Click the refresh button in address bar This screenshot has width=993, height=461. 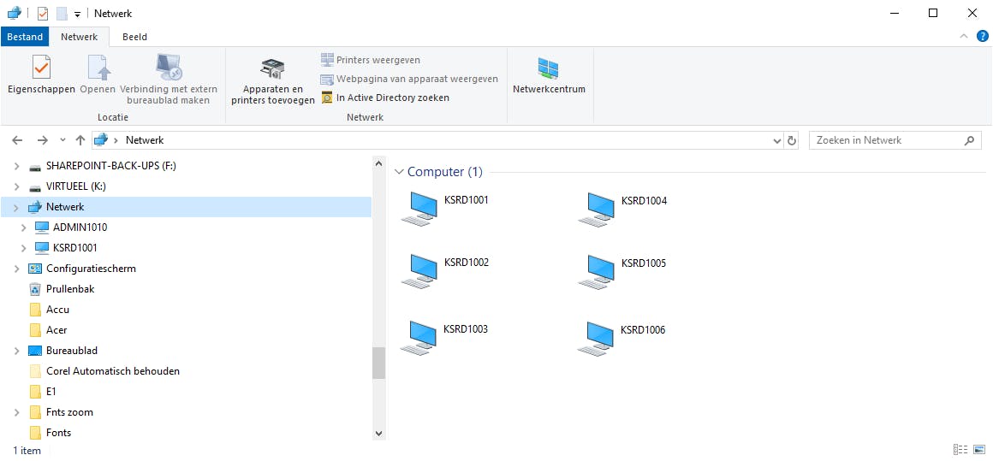point(792,140)
